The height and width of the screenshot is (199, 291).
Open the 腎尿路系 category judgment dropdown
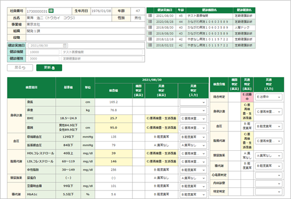coord(268,156)
